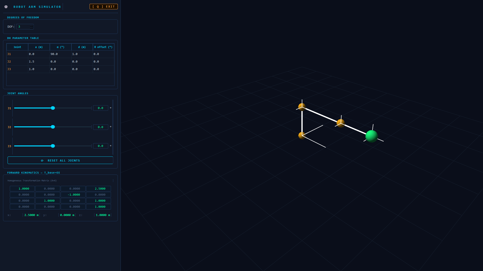Click the gear icon beside Robot Arm Simulator
483x271 pixels.
pos(6,7)
